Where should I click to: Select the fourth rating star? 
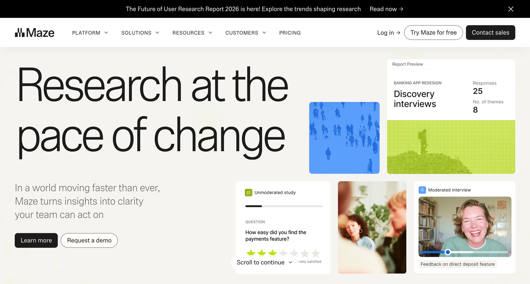[x=283, y=253]
